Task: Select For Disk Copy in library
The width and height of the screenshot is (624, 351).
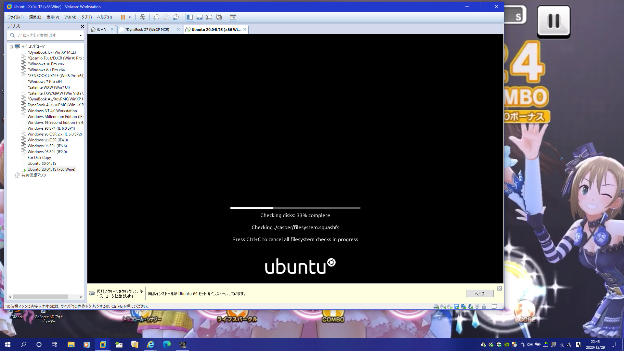Action: tap(36, 158)
